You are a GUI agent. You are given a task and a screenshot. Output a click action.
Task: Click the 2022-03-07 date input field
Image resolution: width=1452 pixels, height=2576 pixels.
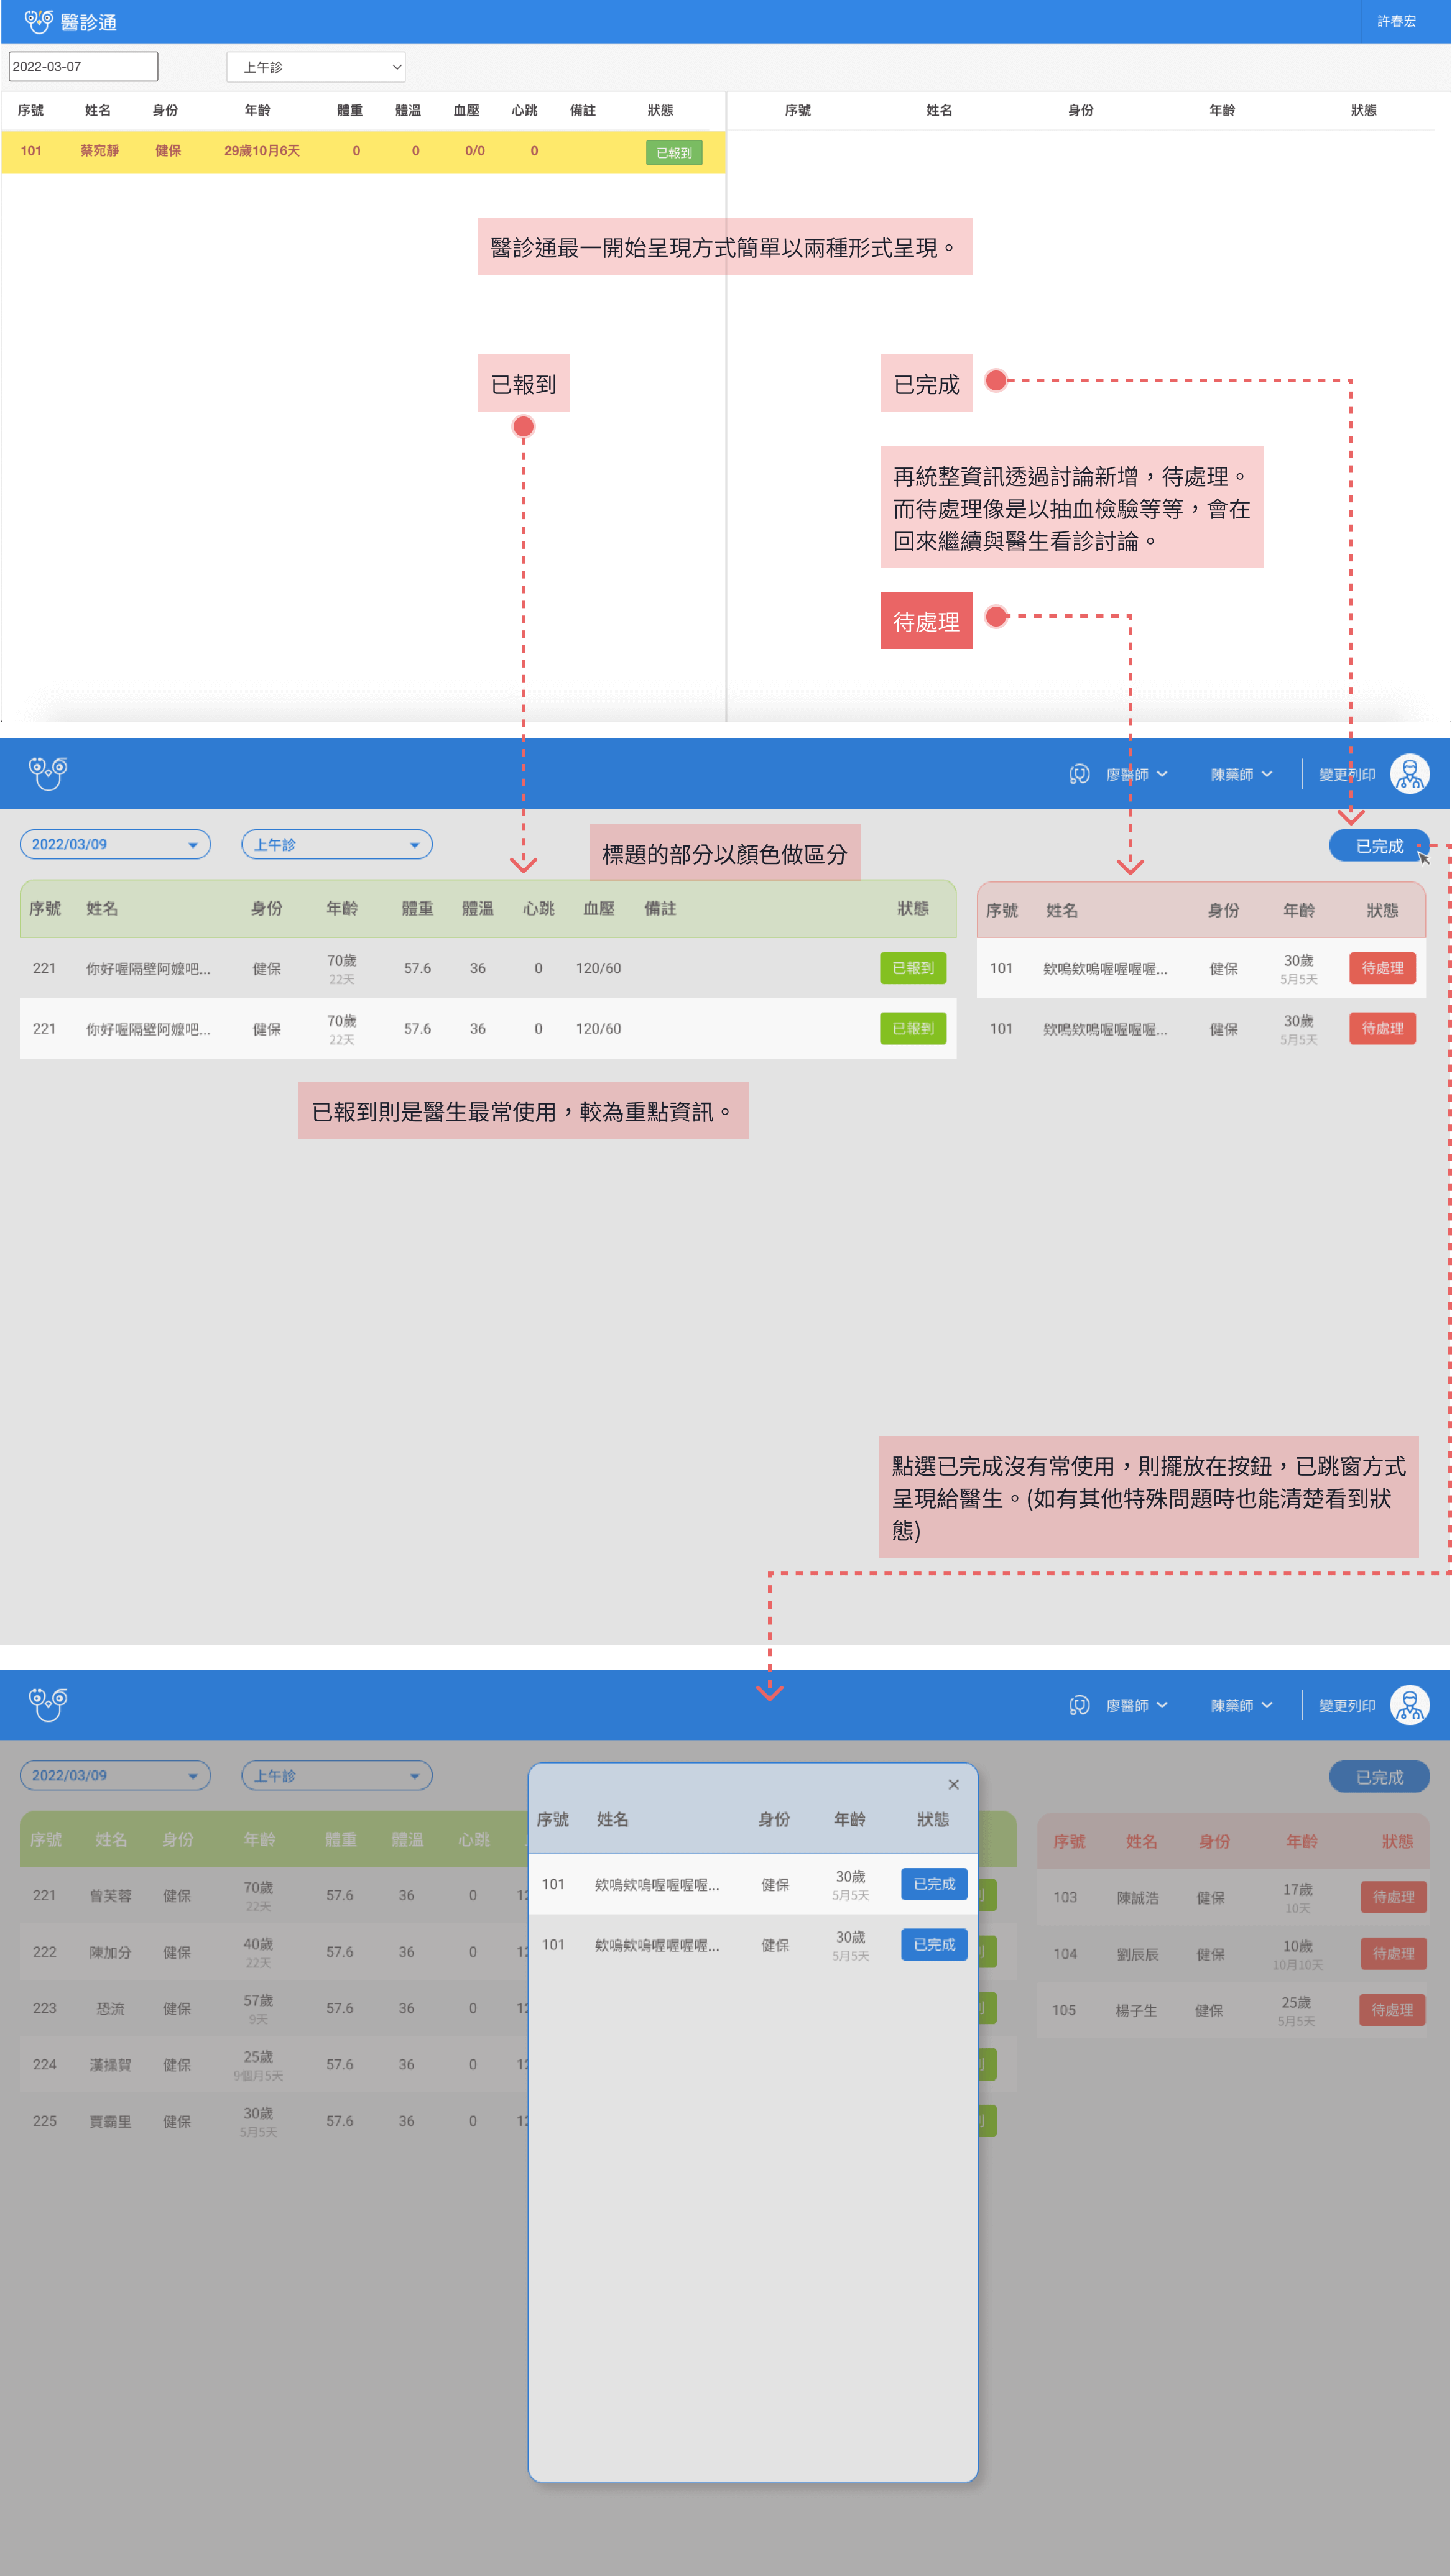point(83,67)
